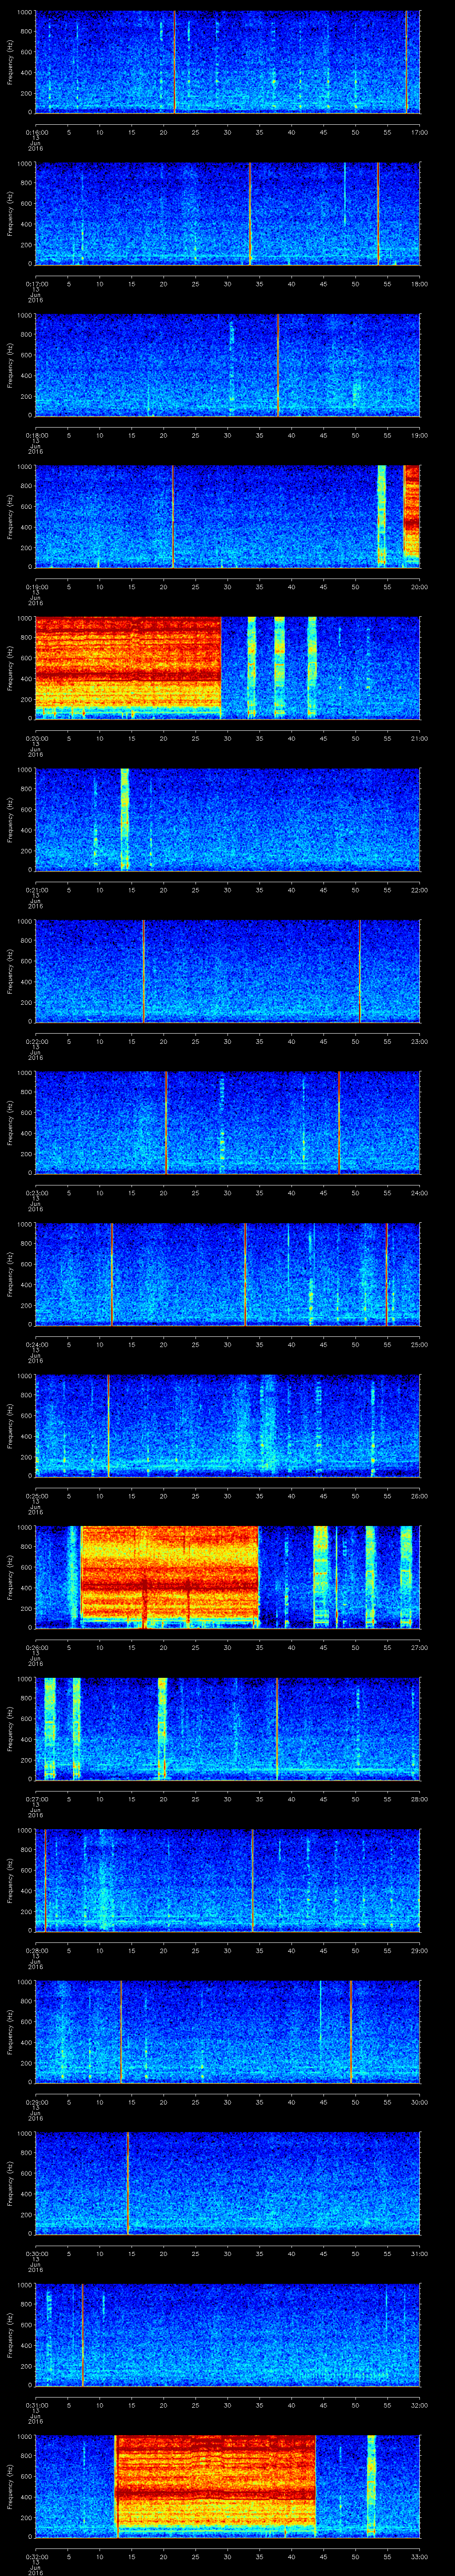Click the spectrogram panel starting at 0:25:00
The width and height of the screenshot is (455, 2576).
click(228, 1426)
